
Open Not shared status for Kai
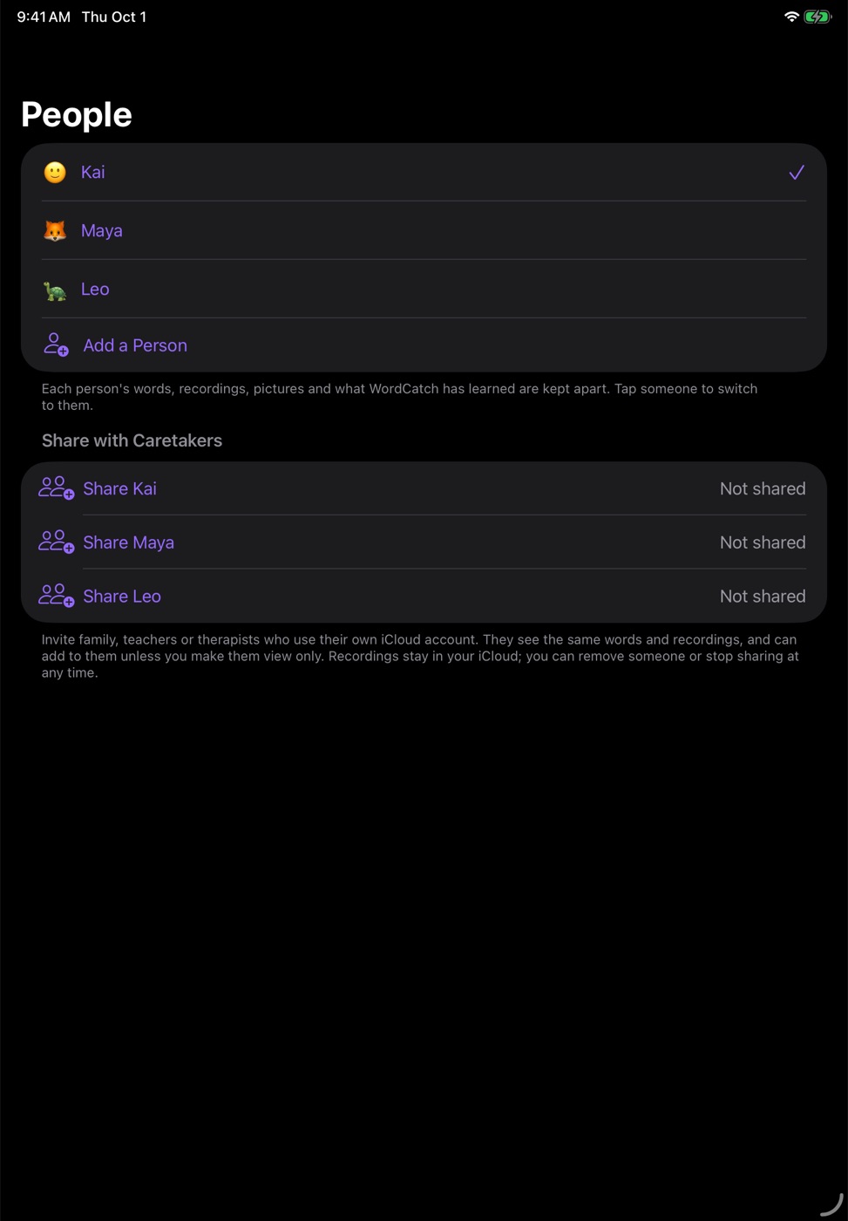[x=763, y=488]
